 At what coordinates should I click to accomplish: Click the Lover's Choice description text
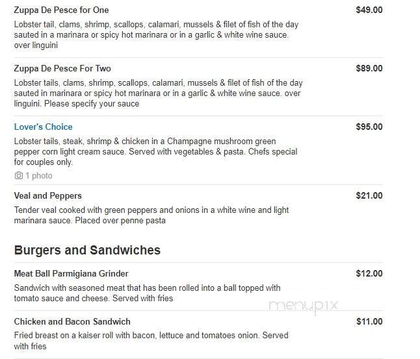click(155, 152)
